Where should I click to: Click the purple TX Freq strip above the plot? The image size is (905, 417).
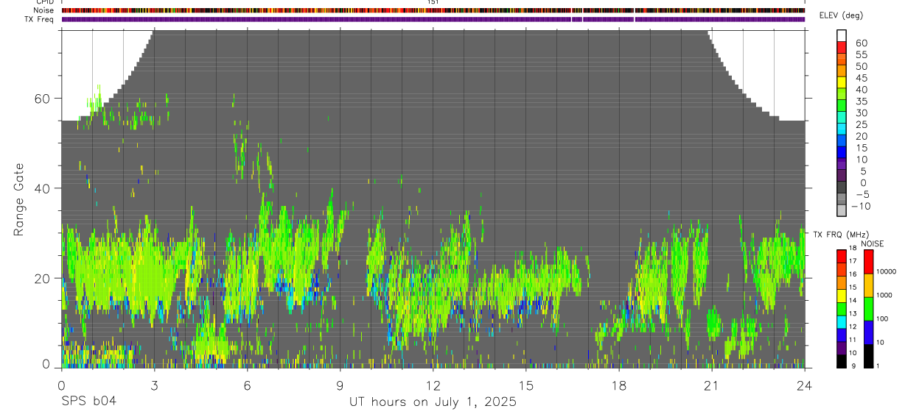[x=433, y=19]
